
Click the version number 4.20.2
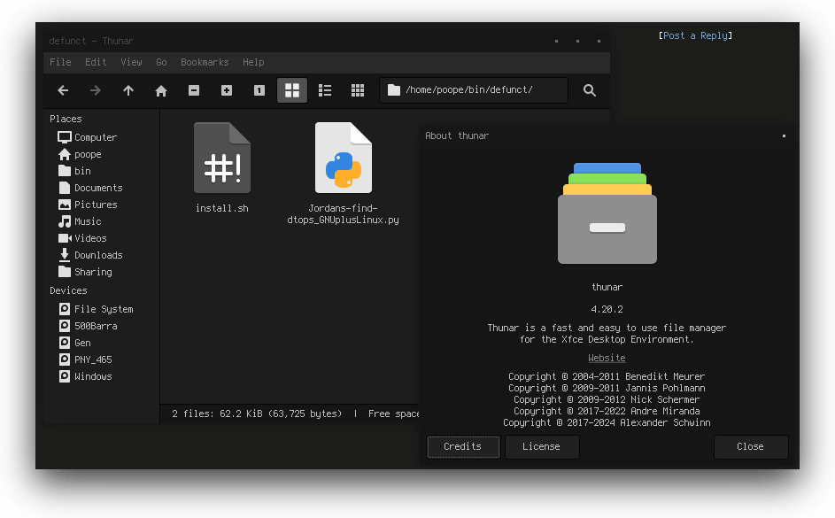(x=607, y=309)
